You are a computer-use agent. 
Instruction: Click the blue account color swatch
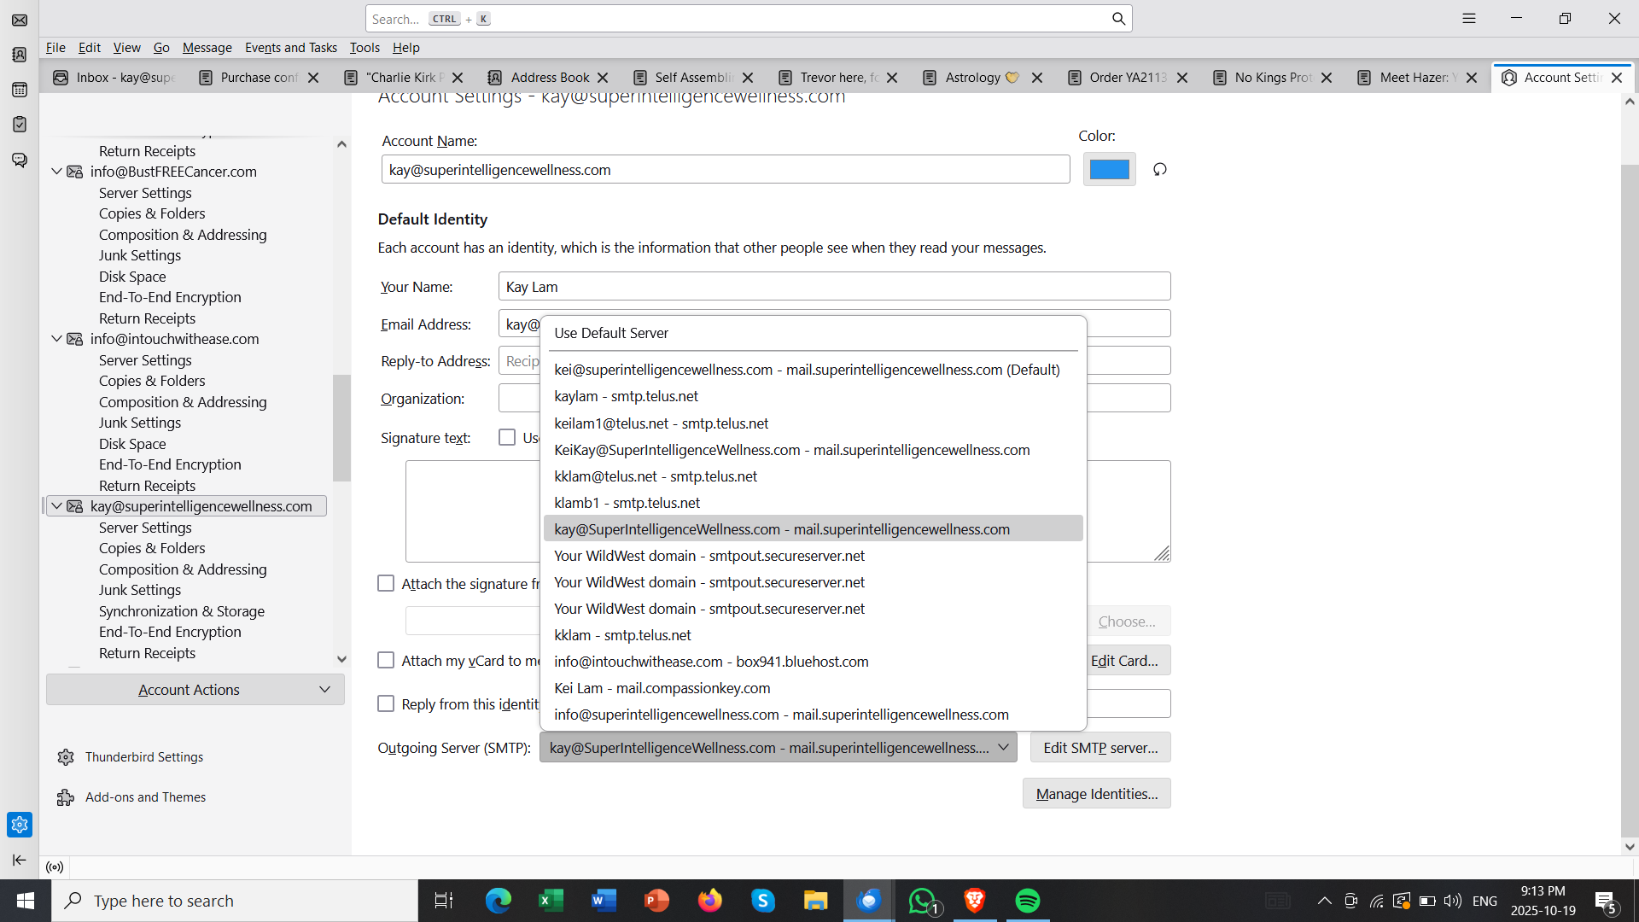[1109, 169]
